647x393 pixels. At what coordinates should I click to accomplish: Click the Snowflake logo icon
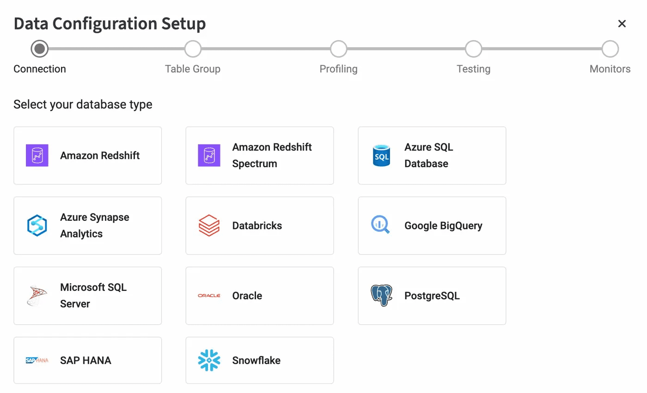[x=209, y=361]
